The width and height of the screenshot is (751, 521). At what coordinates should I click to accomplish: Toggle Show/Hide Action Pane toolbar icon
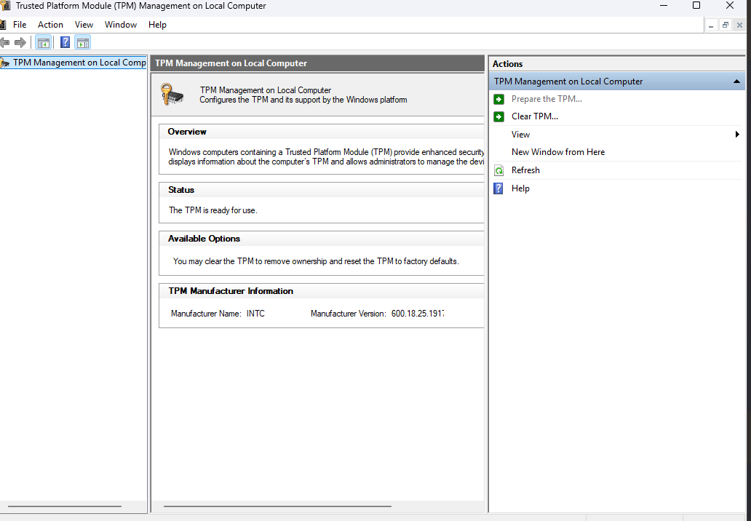pos(83,43)
